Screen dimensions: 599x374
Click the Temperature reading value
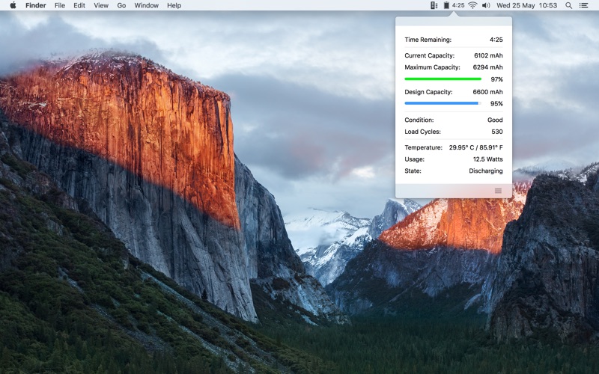[x=475, y=147]
